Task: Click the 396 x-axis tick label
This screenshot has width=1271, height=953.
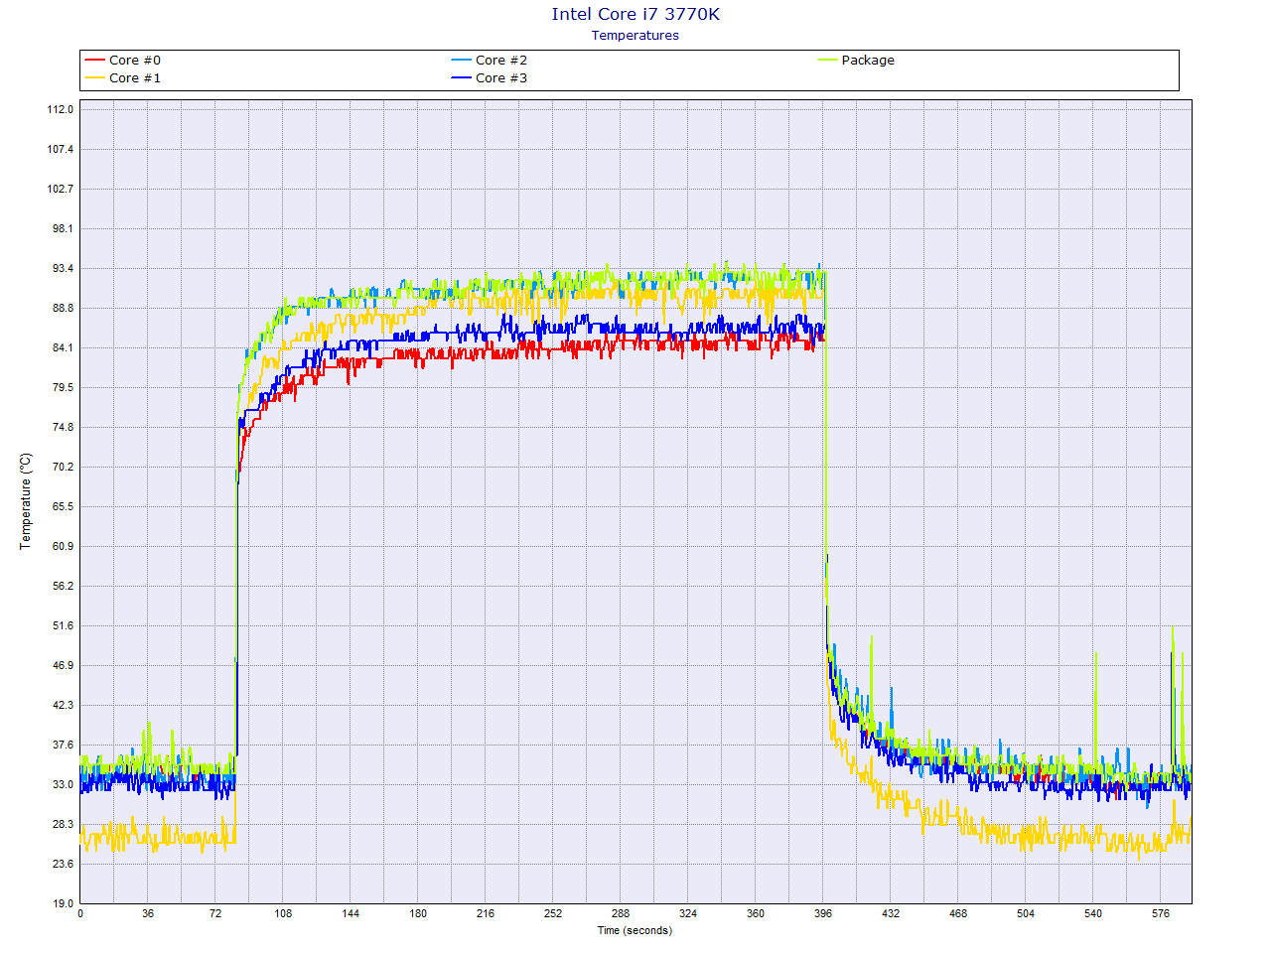Action: [823, 914]
